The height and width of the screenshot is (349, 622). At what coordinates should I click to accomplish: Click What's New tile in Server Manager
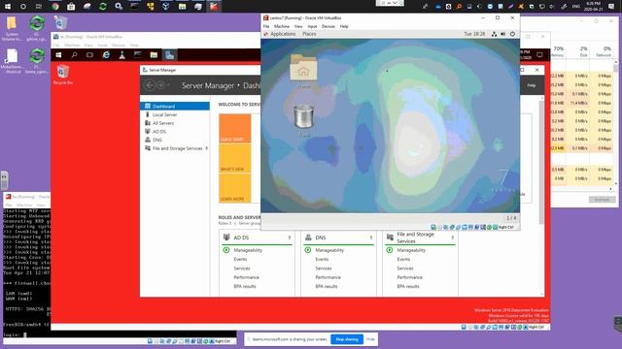235,158
